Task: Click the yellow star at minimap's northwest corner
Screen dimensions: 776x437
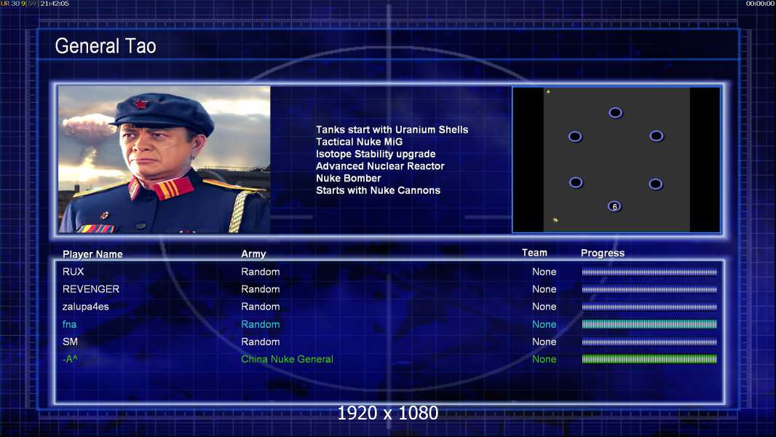Action: [548, 92]
